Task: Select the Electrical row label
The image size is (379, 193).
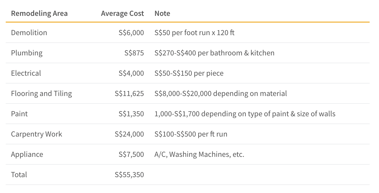Action: [26, 73]
